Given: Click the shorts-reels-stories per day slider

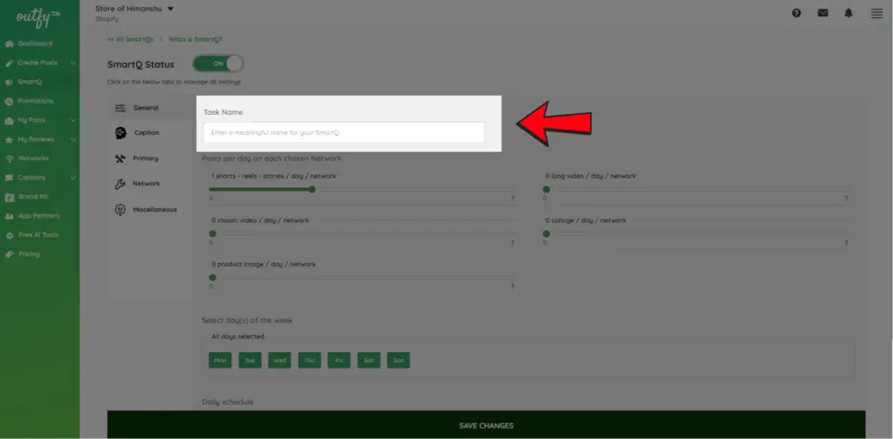Looking at the screenshot, I should pos(312,189).
